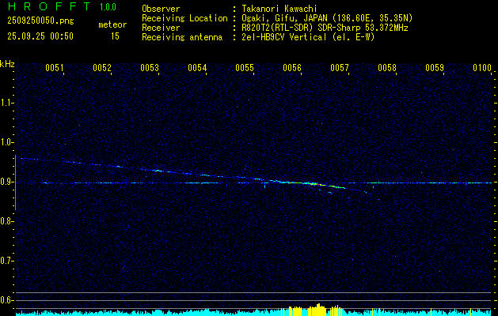The image size is (498, 316).
Task: Click the meteor count value 15
Action: point(116,36)
